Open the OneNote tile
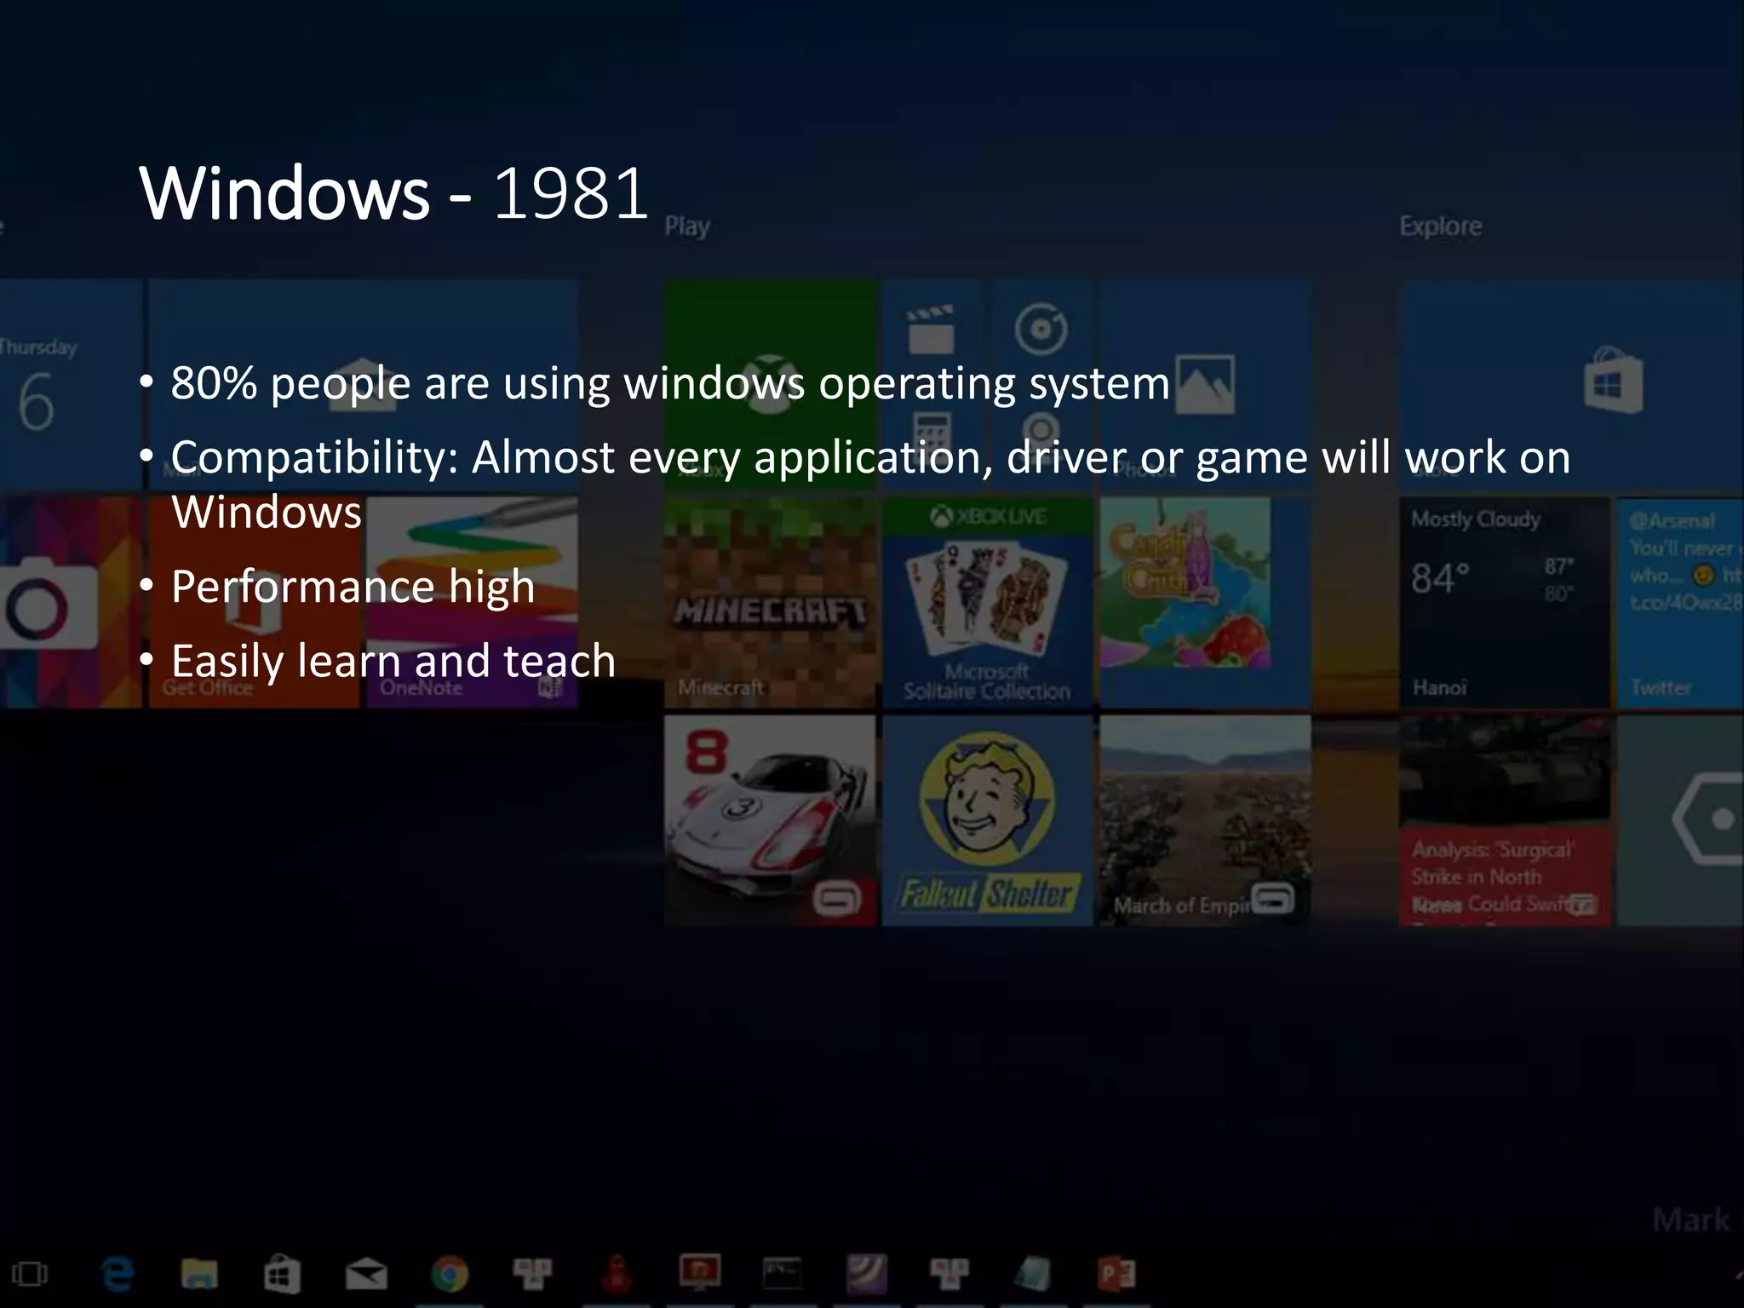1744x1308 pixels. click(x=472, y=603)
